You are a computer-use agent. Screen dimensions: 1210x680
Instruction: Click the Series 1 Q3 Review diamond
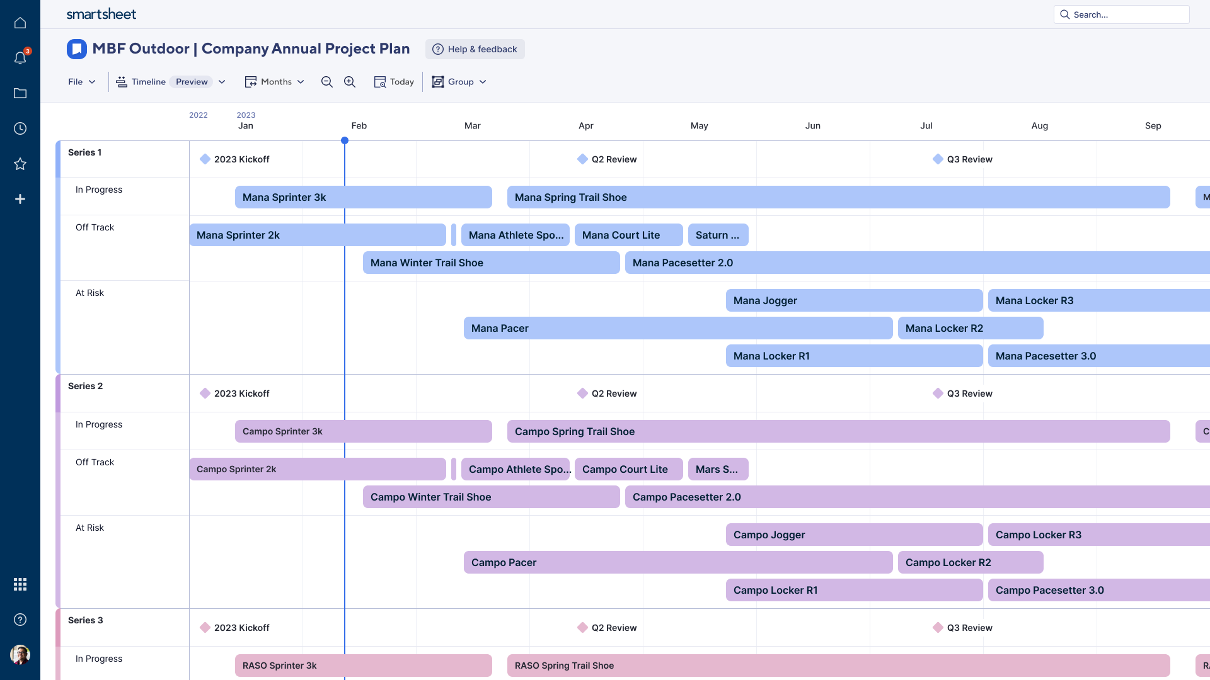937,159
